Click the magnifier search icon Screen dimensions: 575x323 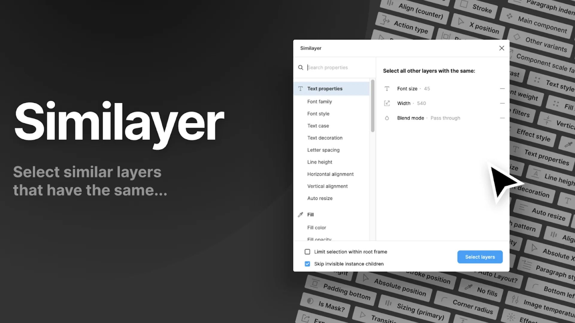301,68
